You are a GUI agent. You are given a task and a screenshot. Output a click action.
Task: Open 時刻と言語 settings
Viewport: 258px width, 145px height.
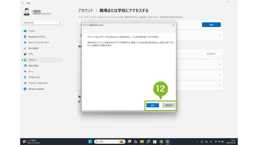click(x=33, y=66)
